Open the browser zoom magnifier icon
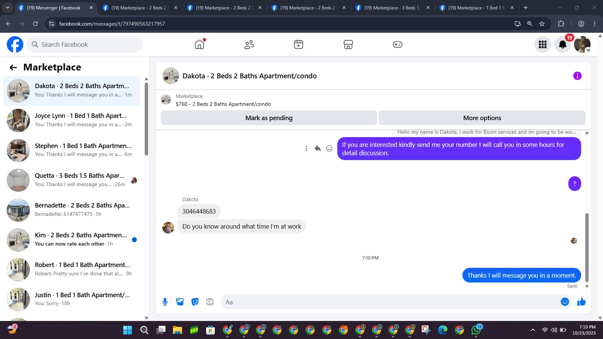603x339 pixels. pyautogui.click(x=530, y=24)
